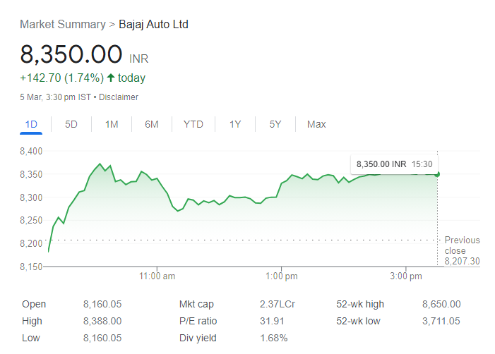Click the 8,400 y-axis label
The image size is (495, 354).
point(31,152)
